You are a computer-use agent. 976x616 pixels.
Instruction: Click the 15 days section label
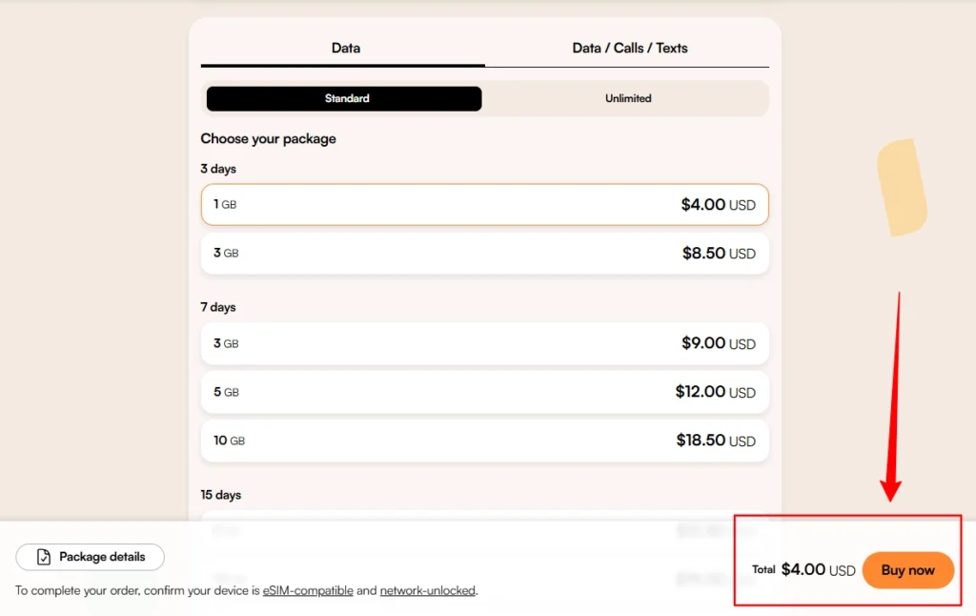click(x=221, y=495)
